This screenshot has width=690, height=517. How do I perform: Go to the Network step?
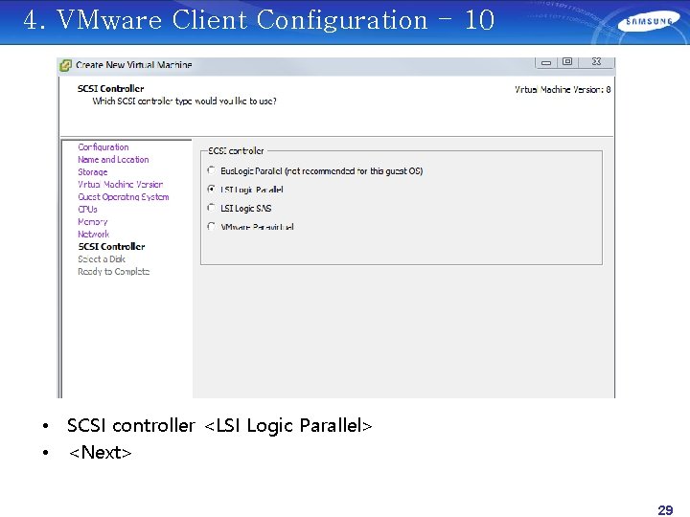[x=93, y=234]
